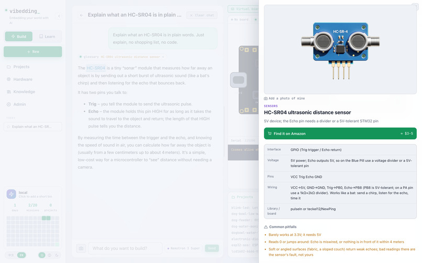Click the HC-SR04 sensor product image
Screen dimensions: 422x263
click(340, 50)
